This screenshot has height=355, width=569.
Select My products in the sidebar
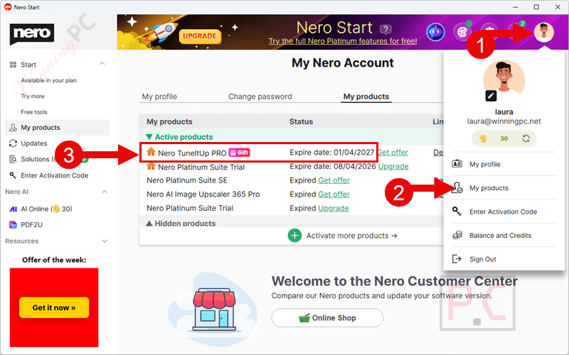click(x=58, y=128)
